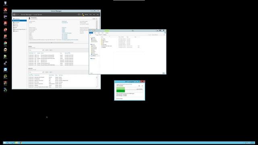Image resolution: width=258 pixels, height=145 pixels.
Task: Click the Properties horizontal scrollbar
Action: (x=51, y=43)
